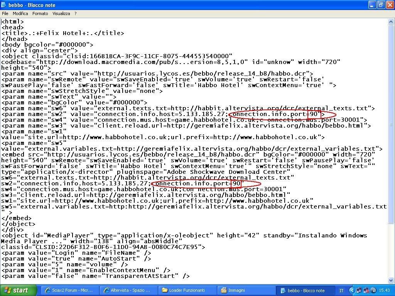Close the bebbo Blocco note window
Viewport: 395px width, 296px height.
[390, 5]
